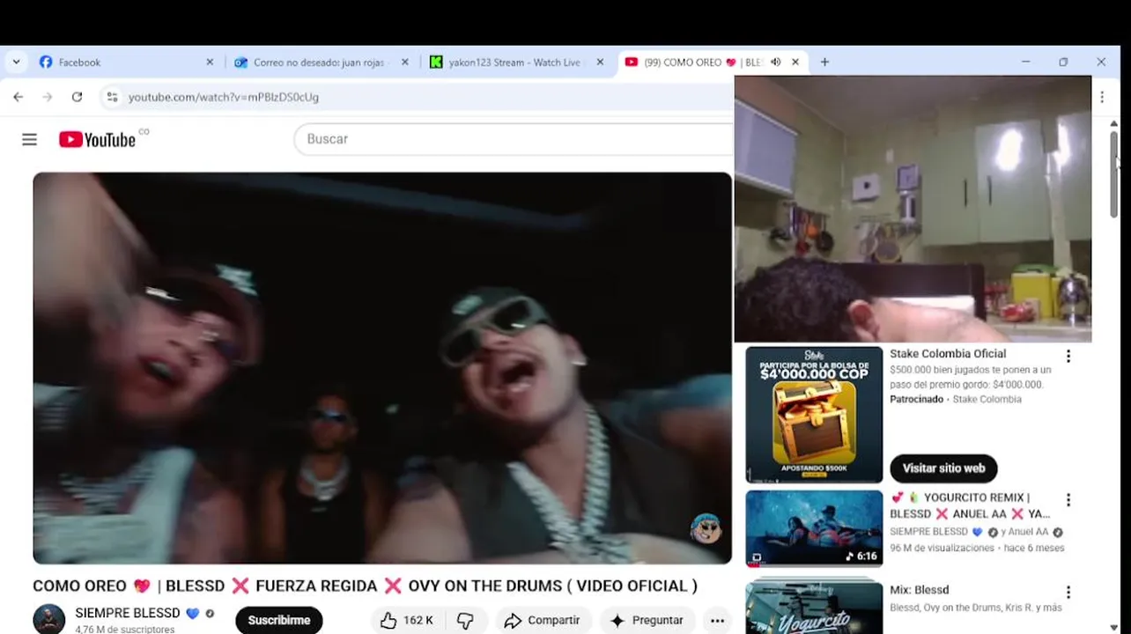Open Chrome three-dot menu
The width and height of the screenshot is (1131, 634).
point(1102,97)
